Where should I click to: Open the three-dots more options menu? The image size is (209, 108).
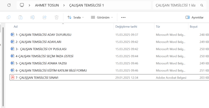123,17
